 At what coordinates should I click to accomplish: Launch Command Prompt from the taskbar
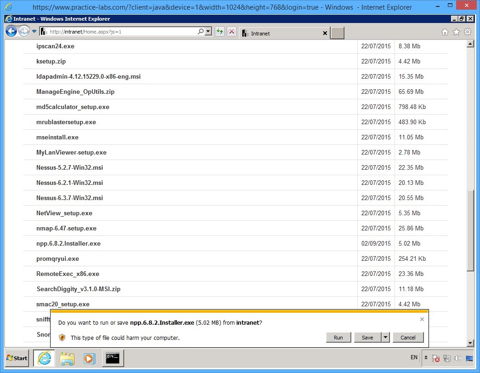pos(113,358)
